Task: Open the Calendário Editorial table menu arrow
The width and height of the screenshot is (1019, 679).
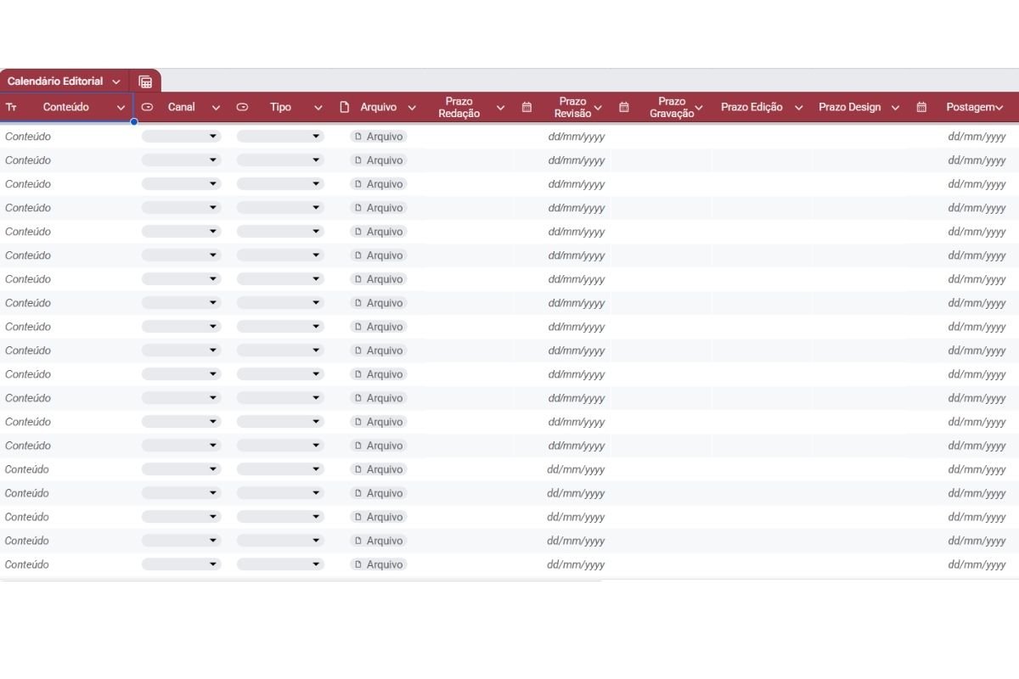Action: tap(116, 81)
